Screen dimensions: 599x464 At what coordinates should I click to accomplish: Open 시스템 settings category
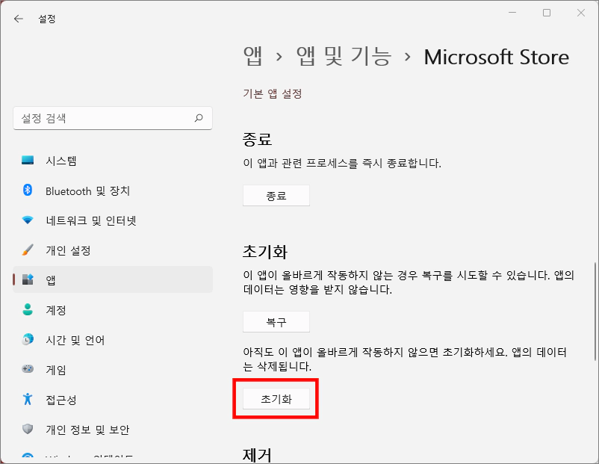click(113, 161)
